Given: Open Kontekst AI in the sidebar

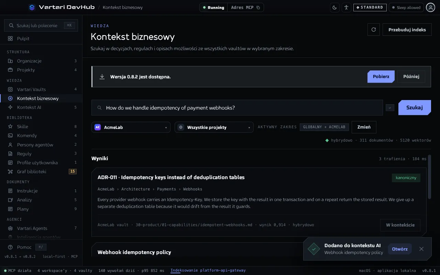Looking at the screenshot, I should (x=41, y=107).
